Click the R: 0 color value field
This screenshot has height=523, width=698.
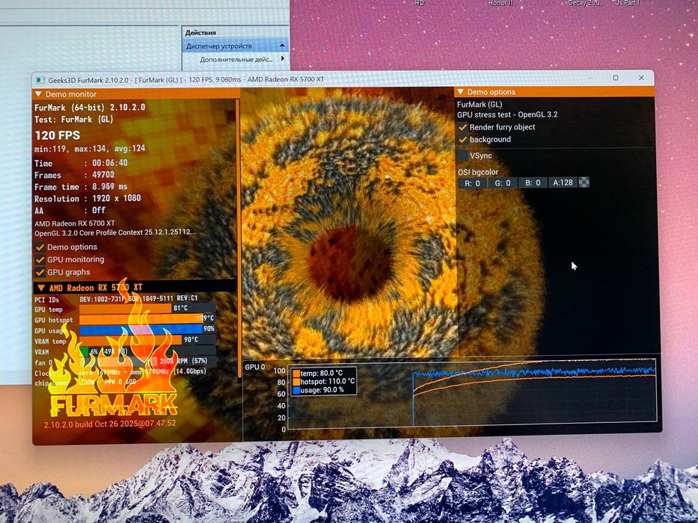[472, 183]
